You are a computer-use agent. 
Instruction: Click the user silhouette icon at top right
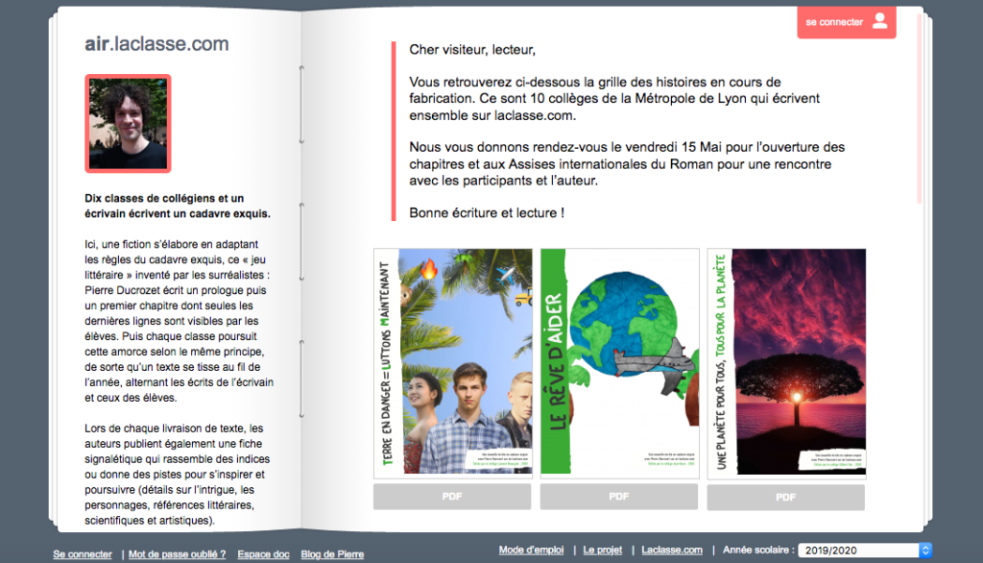879,22
